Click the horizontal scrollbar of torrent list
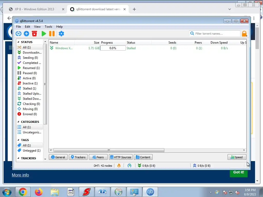263x197 pixels. coord(109,150)
